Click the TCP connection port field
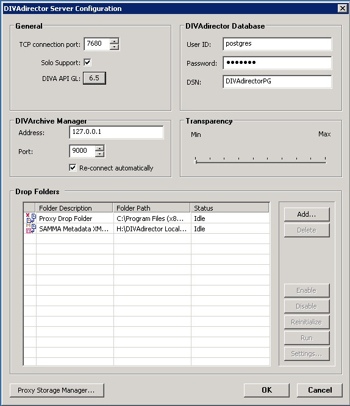350x406 pixels. 97,44
